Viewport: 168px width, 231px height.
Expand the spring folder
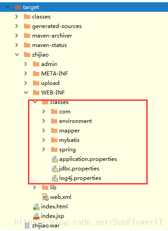click(44, 150)
